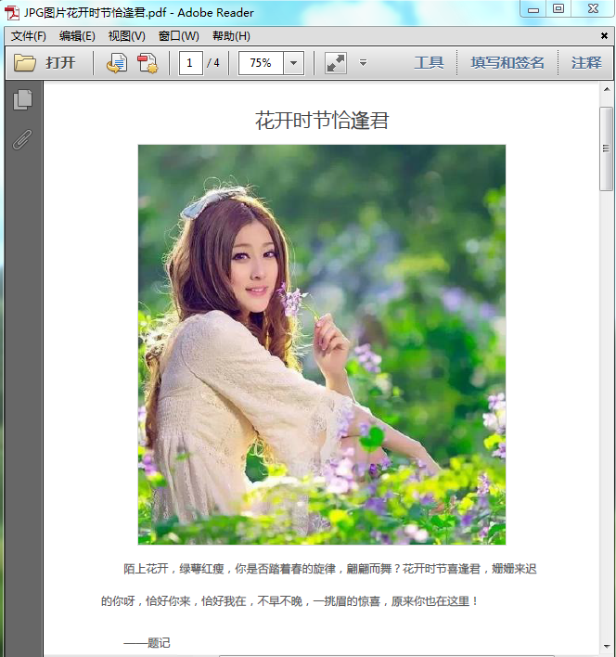Click the Adobe Reader title bar icon
The image size is (616, 657).
coord(12,11)
